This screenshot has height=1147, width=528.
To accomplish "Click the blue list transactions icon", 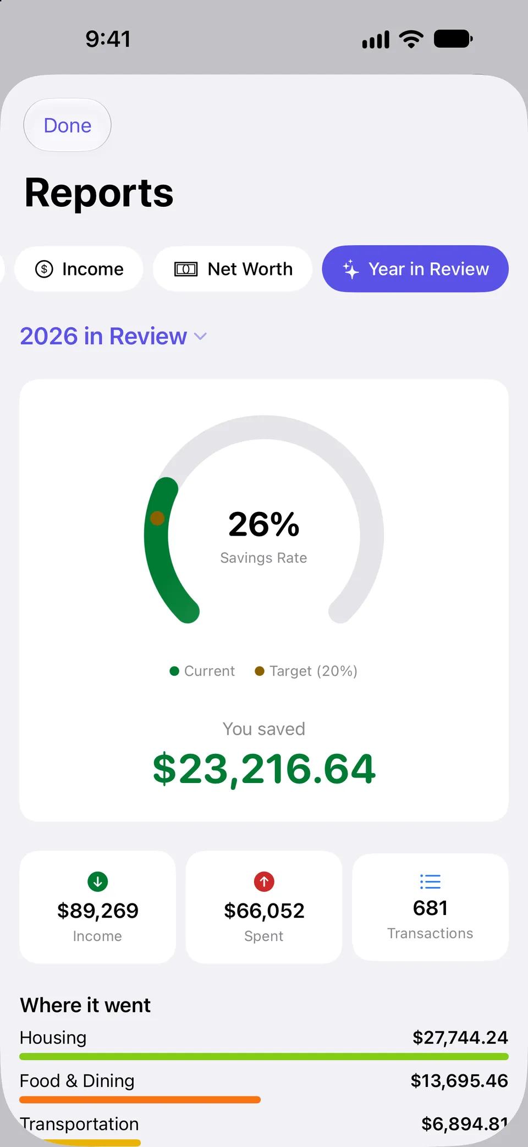I will point(430,881).
